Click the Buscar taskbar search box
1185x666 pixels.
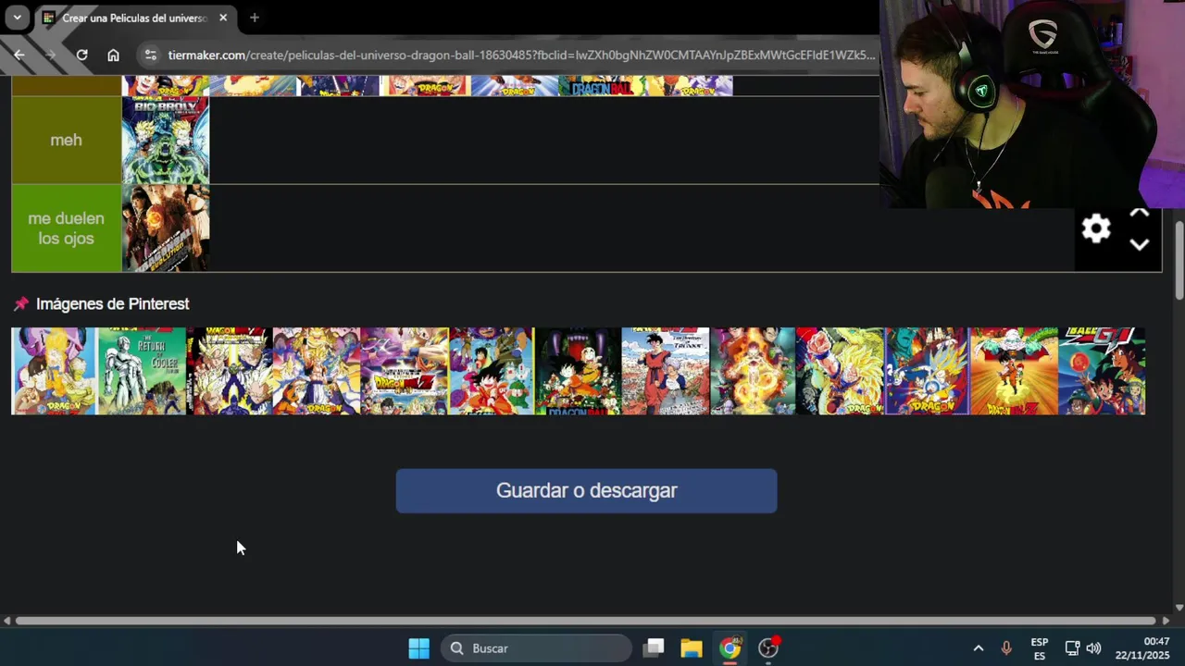pos(537,648)
